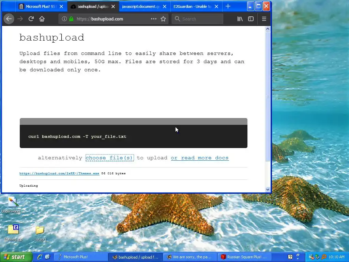The image size is (349, 262).
Task: Click the page scrollbar down arrow
Action: [x=268, y=190]
